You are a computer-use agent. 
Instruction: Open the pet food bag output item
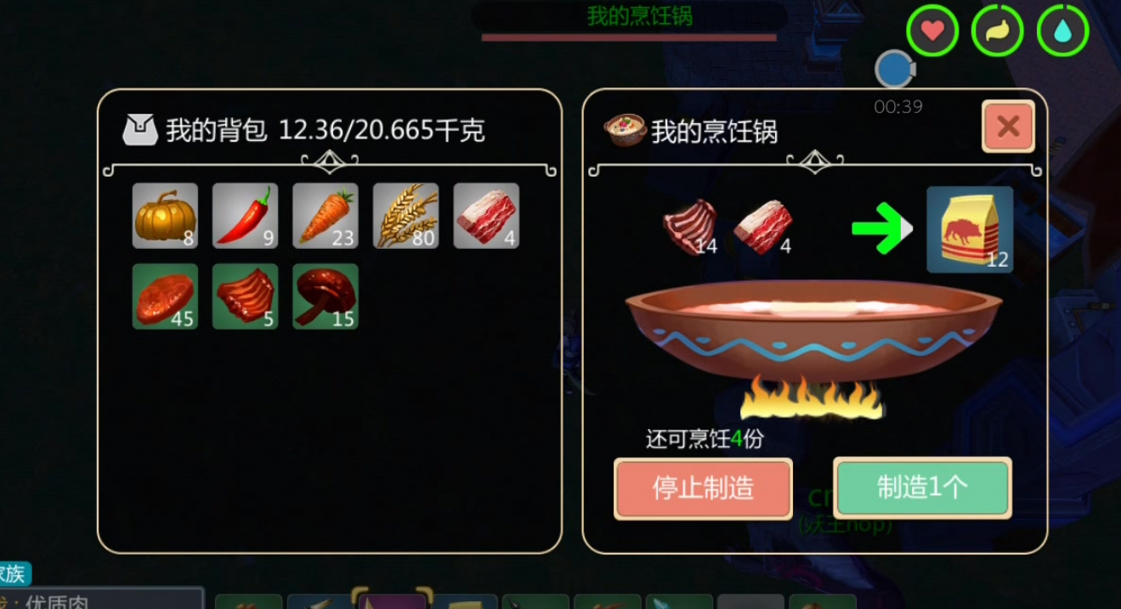point(970,229)
